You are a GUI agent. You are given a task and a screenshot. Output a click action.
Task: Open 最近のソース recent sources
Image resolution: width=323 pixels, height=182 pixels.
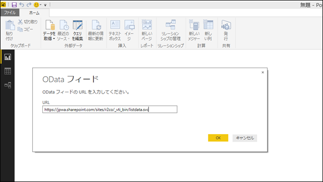coord(63,30)
